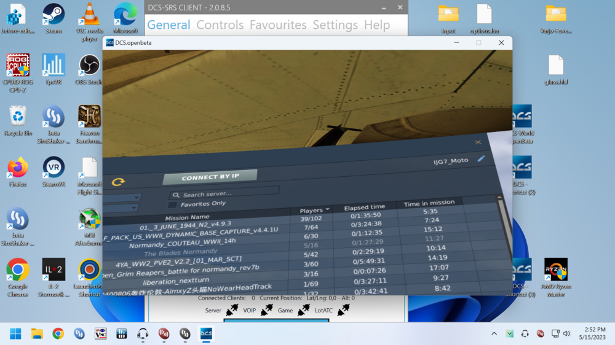Open CPUID ROG CPU-Z shortcut
Screen dimensions: 615x345
tap(18, 73)
